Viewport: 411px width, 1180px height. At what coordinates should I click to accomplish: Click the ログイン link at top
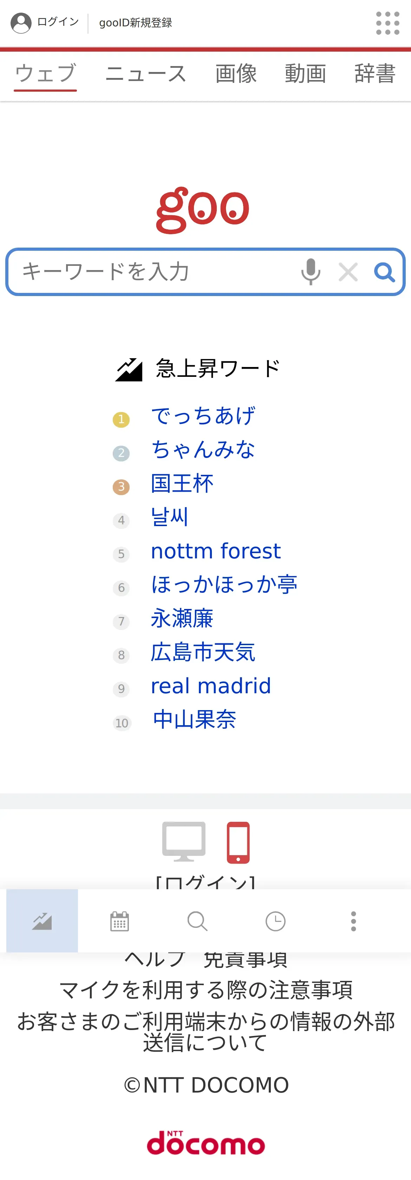coord(57,22)
